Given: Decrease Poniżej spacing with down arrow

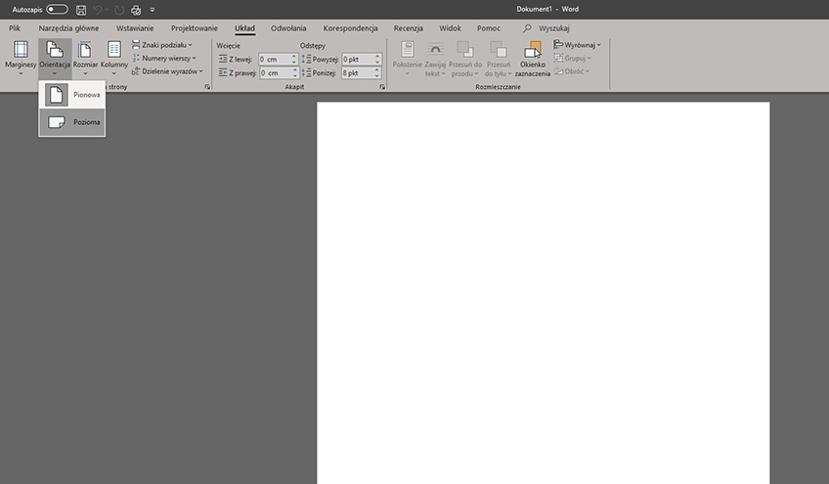Looking at the screenshot, I should click(377, 76).
